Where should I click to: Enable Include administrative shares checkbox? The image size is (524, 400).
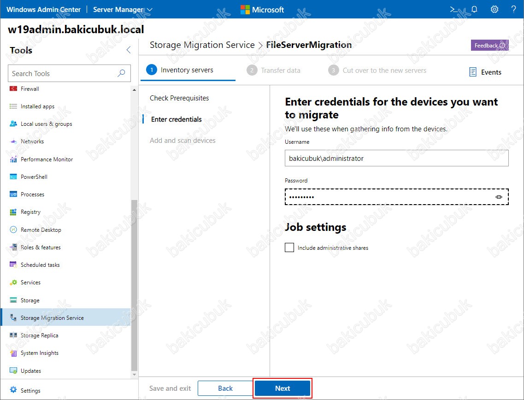[289, 247]
